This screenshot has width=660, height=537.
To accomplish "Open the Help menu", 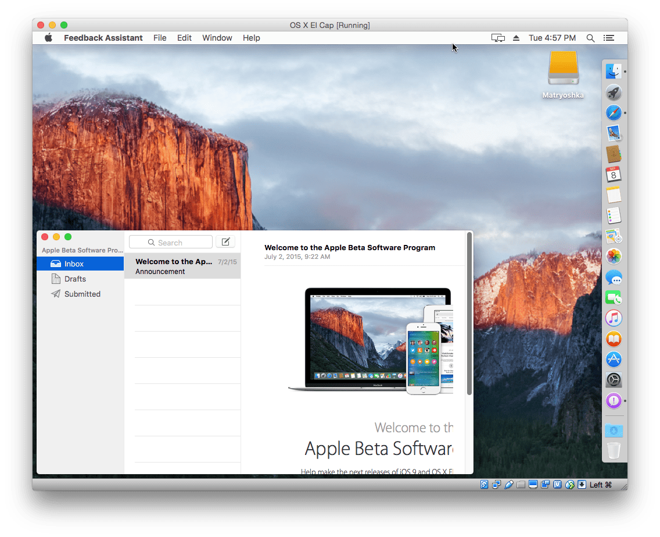I will pos(251,38).
